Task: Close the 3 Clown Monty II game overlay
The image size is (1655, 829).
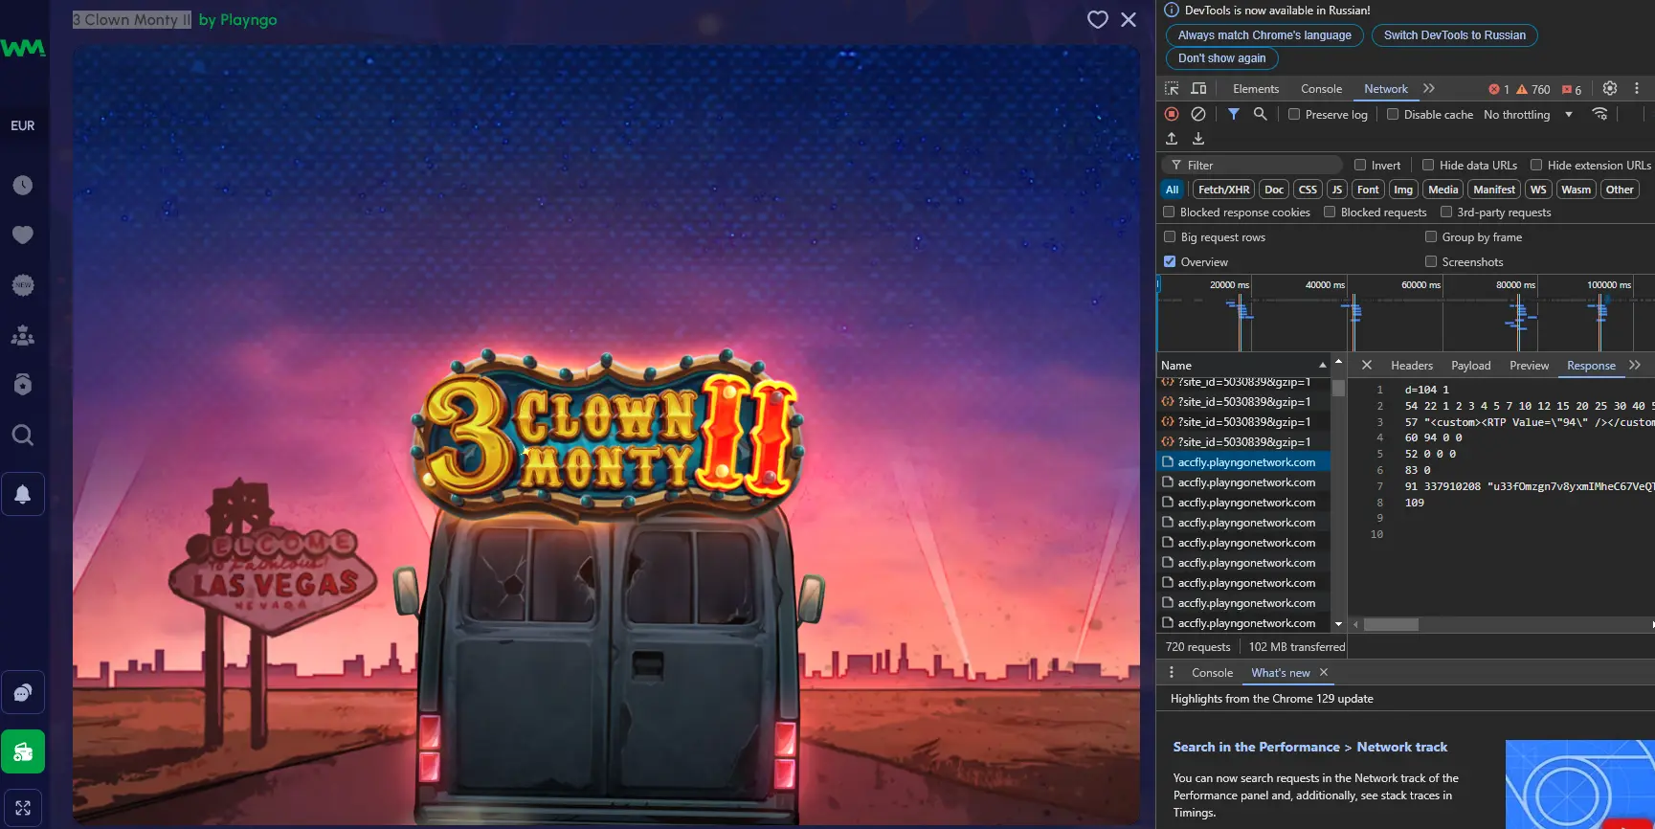Action: [x=1129, y=19]
